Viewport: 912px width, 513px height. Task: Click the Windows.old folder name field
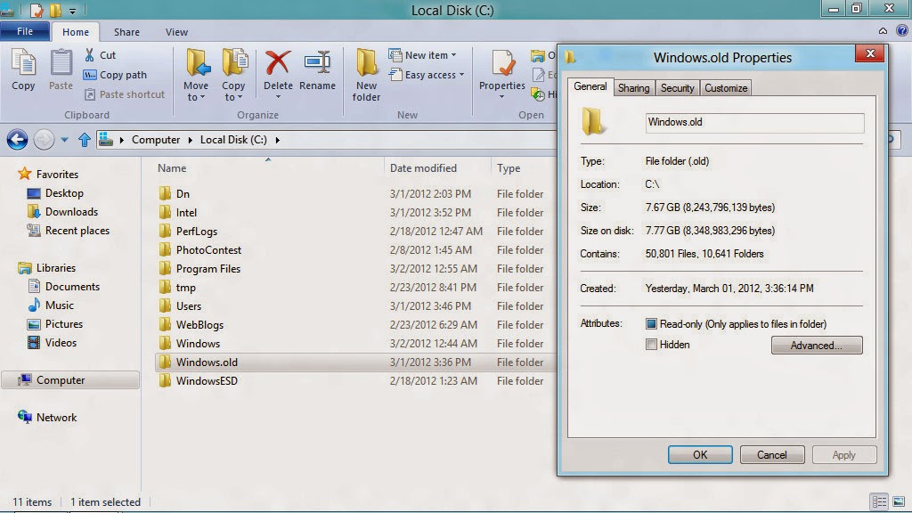point(753,123)
